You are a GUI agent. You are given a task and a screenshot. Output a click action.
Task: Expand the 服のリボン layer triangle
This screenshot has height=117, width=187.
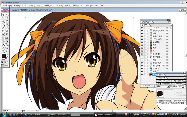(148, 63)
